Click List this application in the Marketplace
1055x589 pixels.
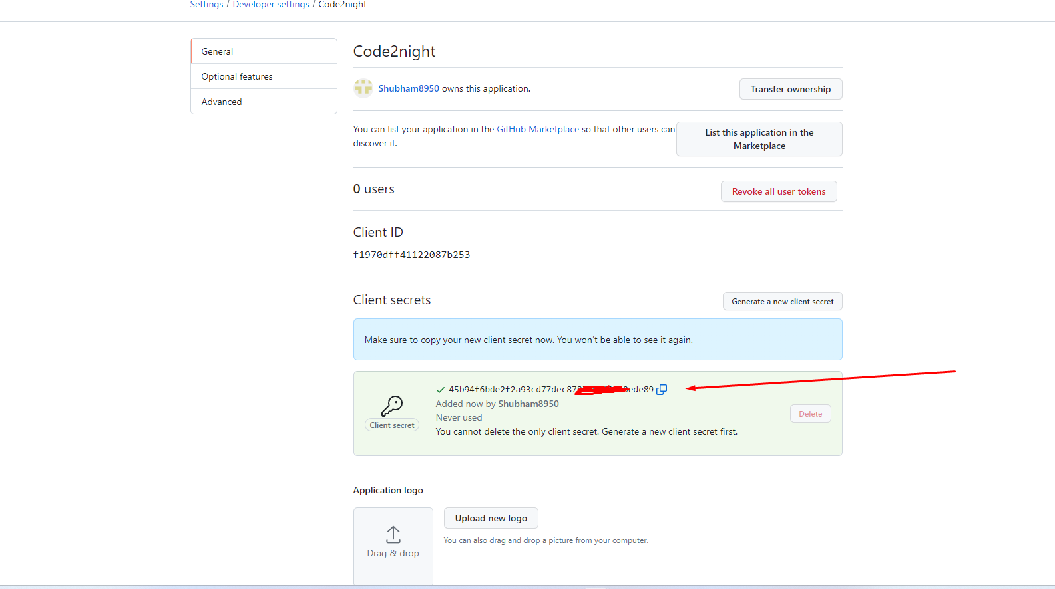[759, 139]
